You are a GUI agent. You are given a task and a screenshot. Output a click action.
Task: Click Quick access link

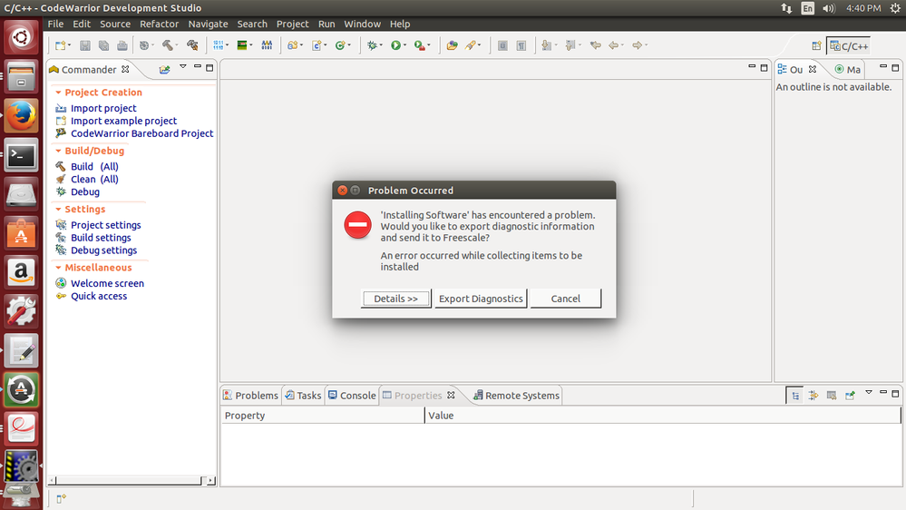coord(99,296)
